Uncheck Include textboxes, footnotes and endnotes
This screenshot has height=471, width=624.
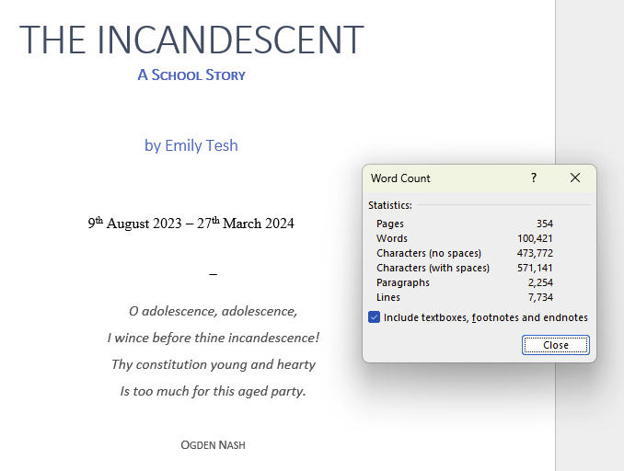coord(375,317)
